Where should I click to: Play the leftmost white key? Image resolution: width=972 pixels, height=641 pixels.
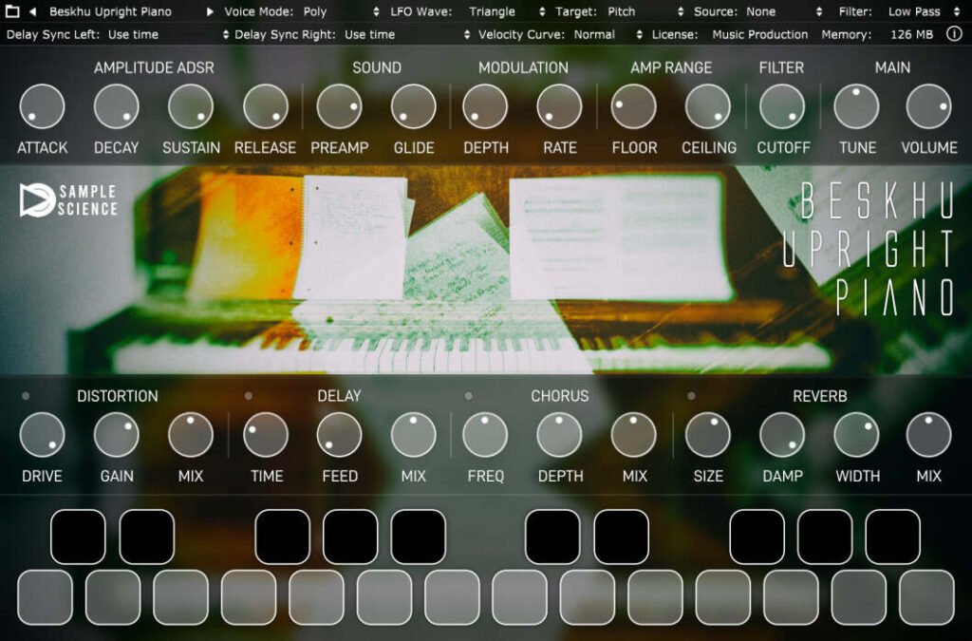[47, 598]
